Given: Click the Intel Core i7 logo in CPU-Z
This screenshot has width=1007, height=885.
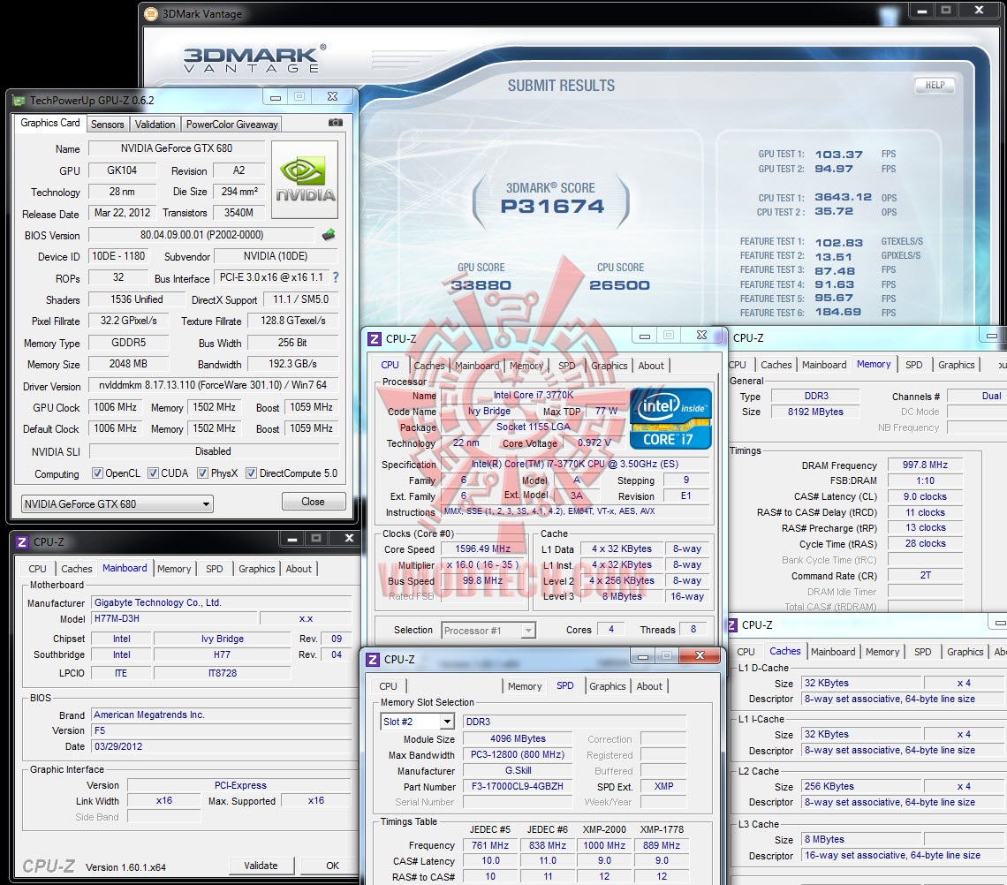Looking at the screenshot, I should [670, 419].
